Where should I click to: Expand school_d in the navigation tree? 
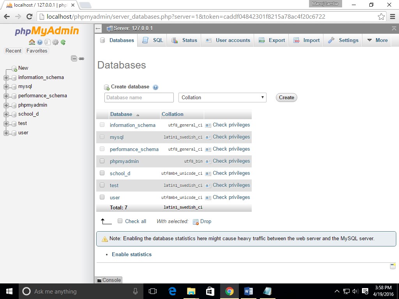point(6,114)
